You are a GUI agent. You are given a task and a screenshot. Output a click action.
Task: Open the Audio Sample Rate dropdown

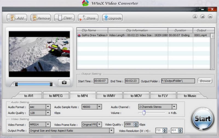point(99,107)
